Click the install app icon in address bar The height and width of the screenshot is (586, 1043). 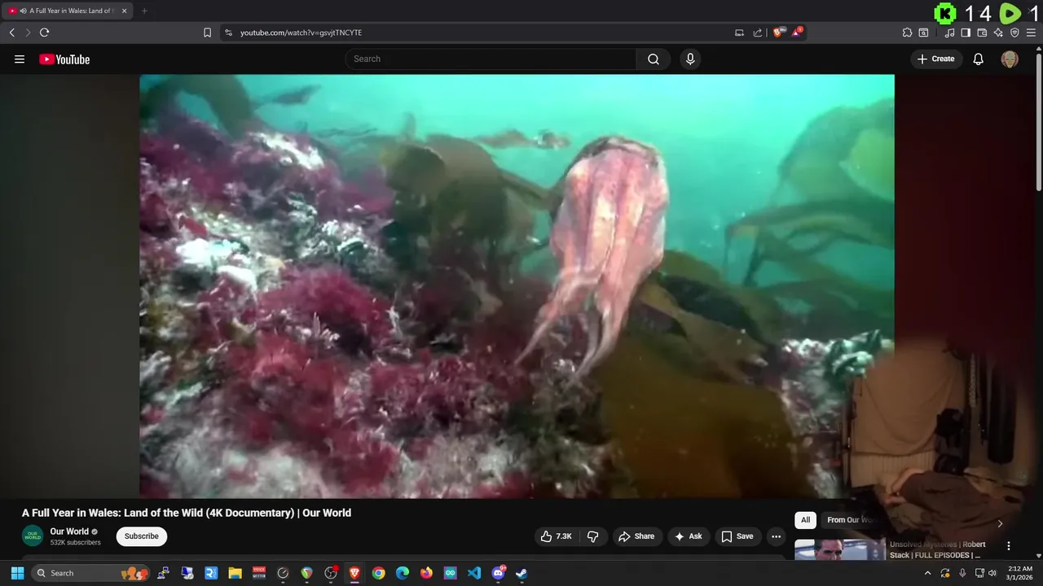pos(739,33)
